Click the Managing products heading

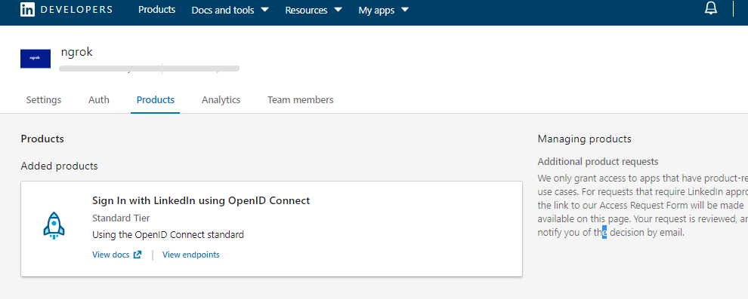(584, 139)
